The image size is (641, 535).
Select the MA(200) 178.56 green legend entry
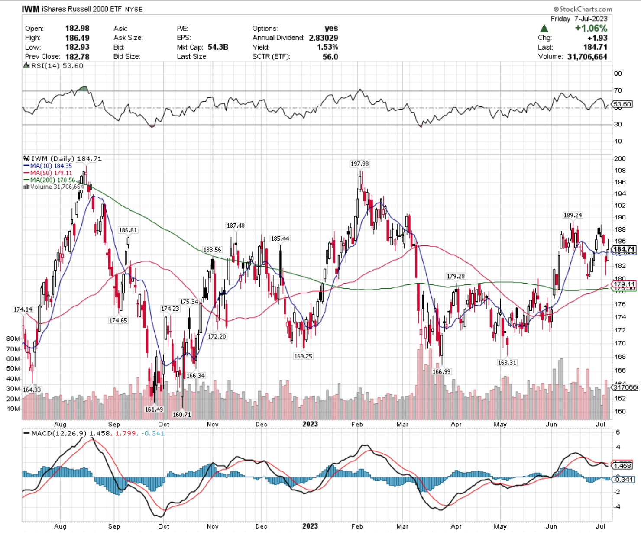(49, 180)
